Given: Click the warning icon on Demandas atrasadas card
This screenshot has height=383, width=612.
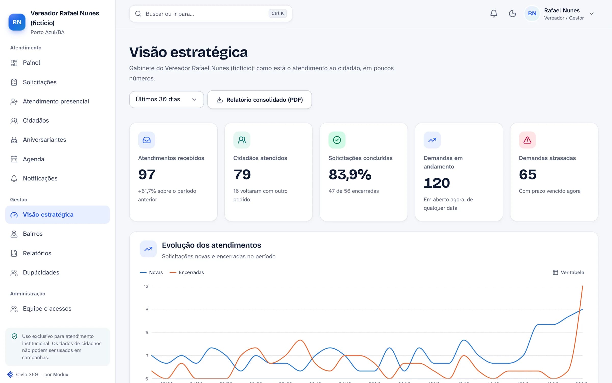Looking at the screenshot, I should pos(527,140).
